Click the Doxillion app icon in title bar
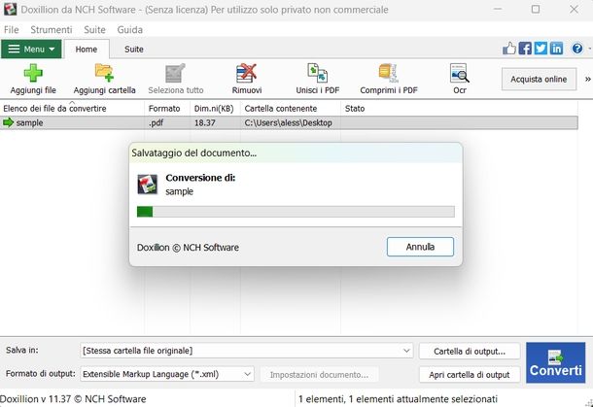Screen dimensions: 593x407 (11, 9)
